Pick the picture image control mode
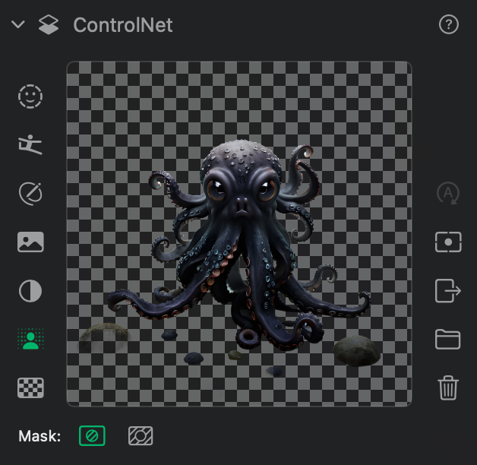The height and width of the screenshot is (465, 477). click(x=30, y=242)
